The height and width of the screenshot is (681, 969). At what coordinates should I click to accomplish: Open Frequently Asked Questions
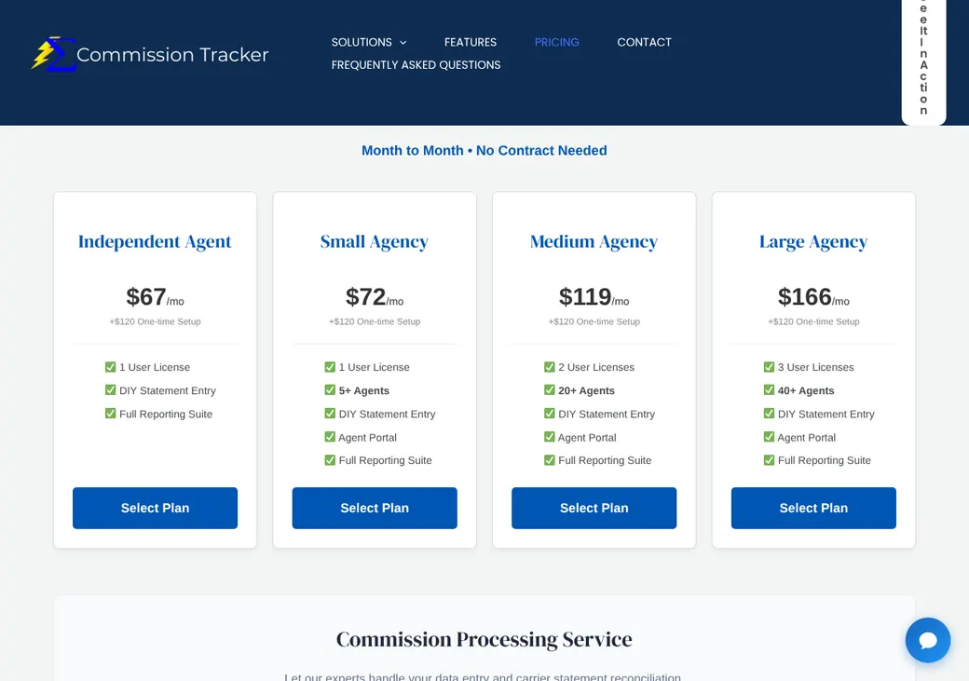pos(416,65)
